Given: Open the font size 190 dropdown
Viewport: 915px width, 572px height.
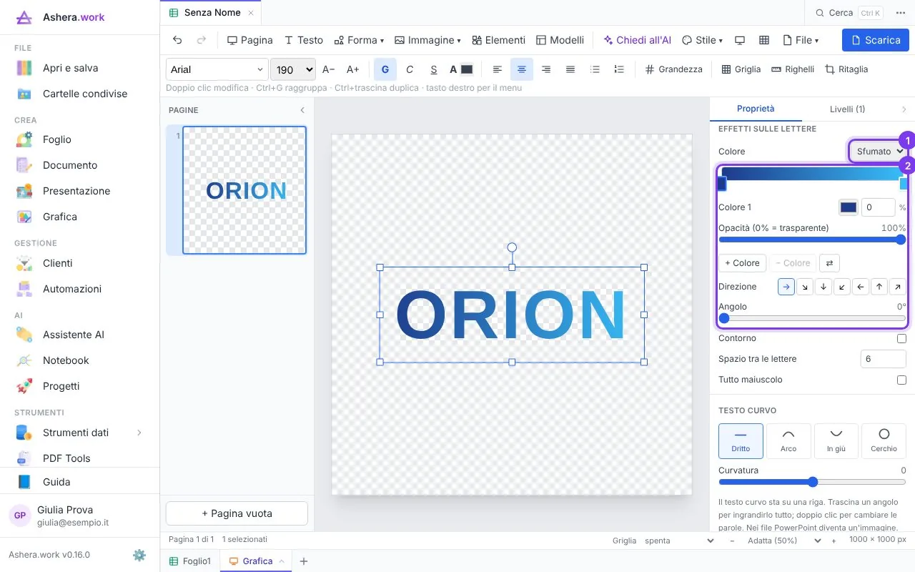Looking at the screenshot, I should tap(293, 69).
